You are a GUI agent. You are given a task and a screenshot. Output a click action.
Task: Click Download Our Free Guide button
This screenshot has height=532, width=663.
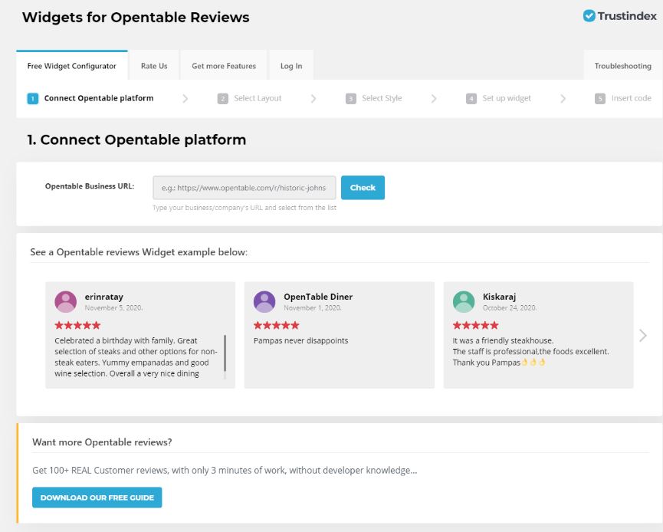[x=97, y=498]
